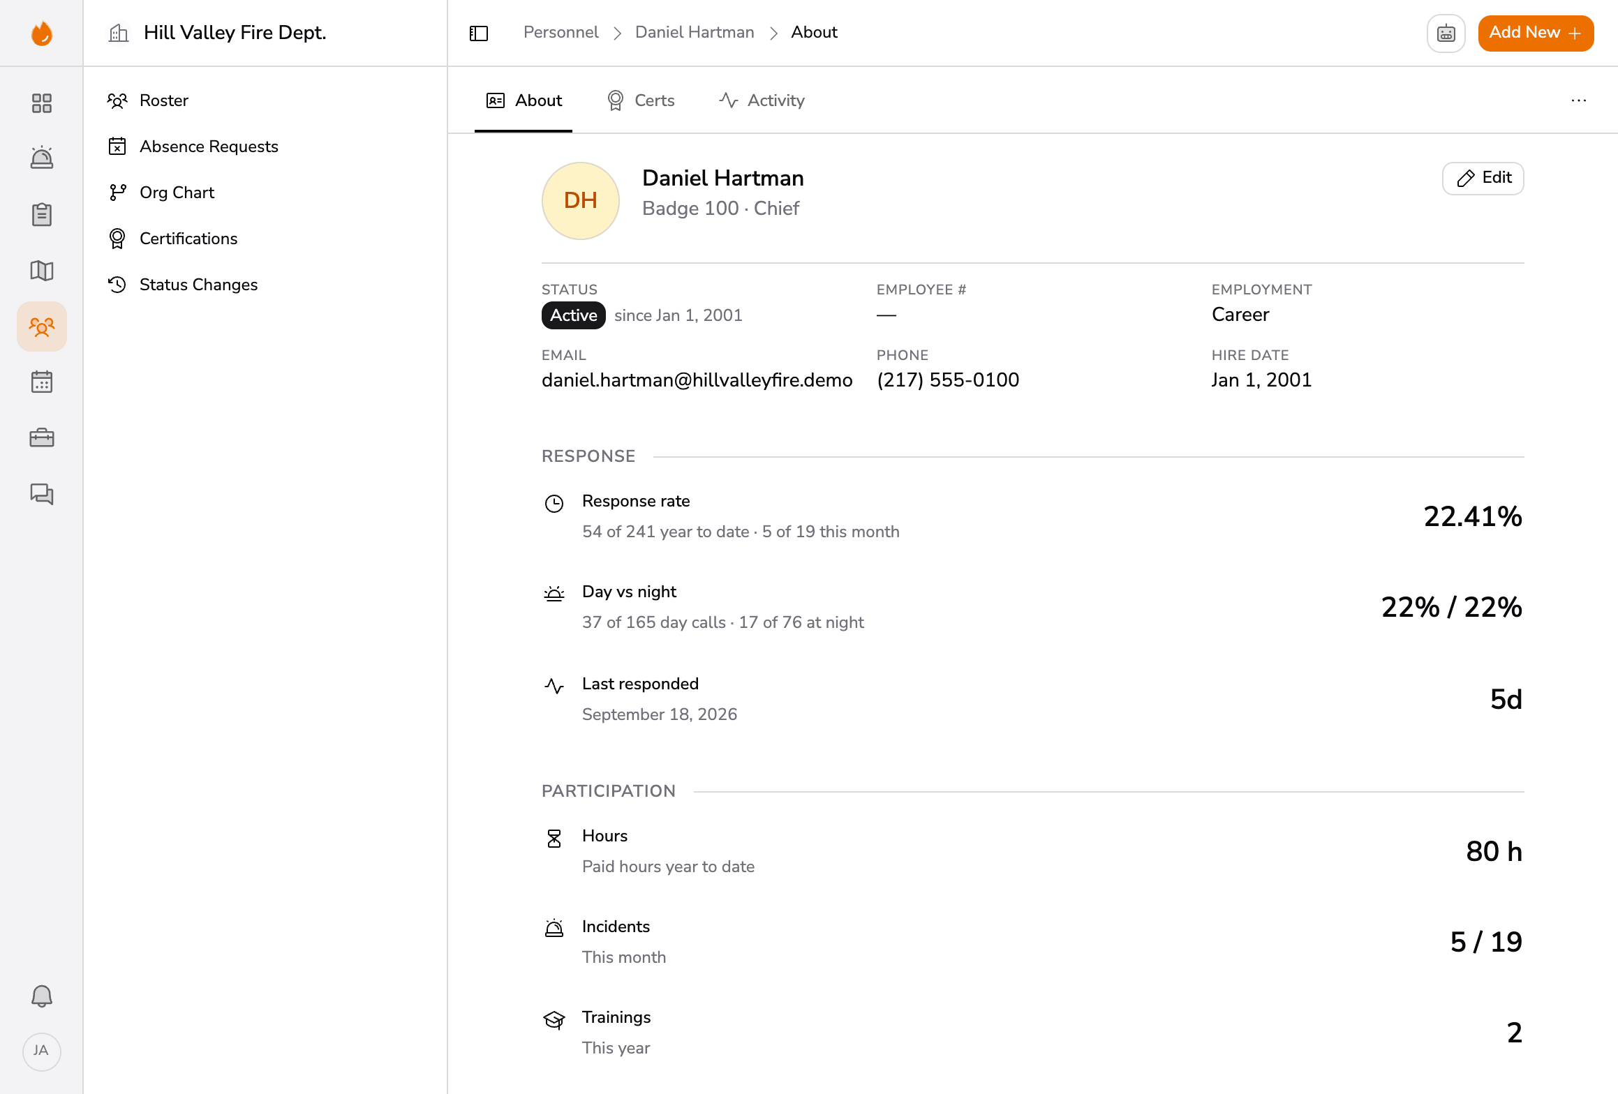The height and width of the screenshot is (1094, 1618).
Task: Open the JA user avatar
Action: click(42, 1051)
